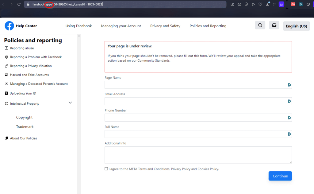Open the purple profile account icon
Viewport: 314px width, 194px height.
[x=281, y=4]
